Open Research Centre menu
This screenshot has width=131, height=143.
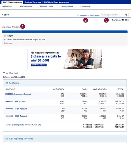point(46,6)
